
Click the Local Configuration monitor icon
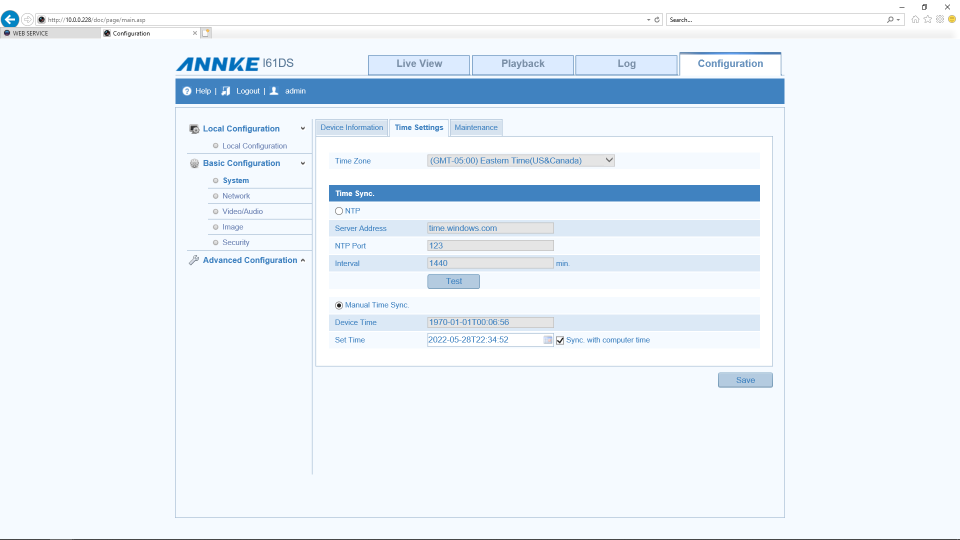[x=194, y=129]
